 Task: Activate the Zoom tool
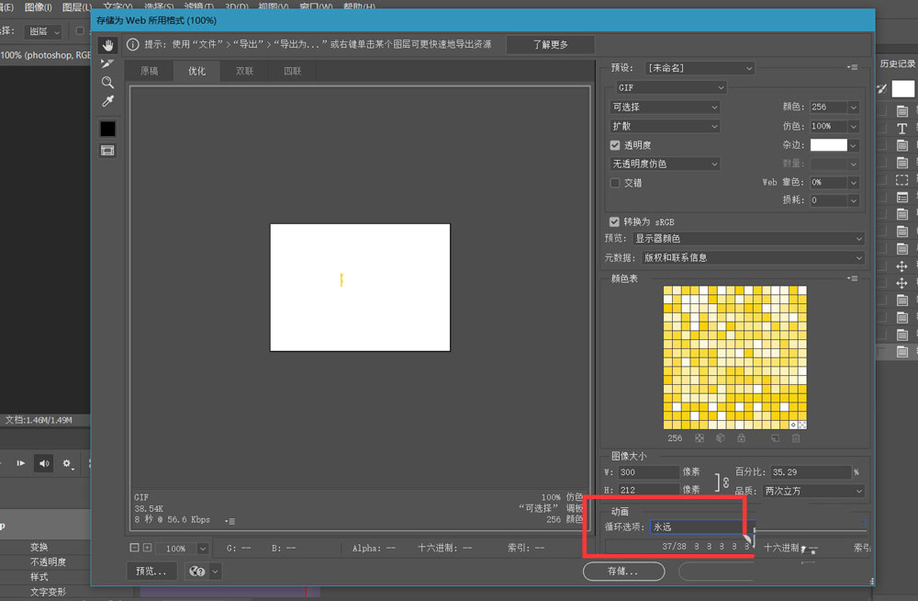107,83
